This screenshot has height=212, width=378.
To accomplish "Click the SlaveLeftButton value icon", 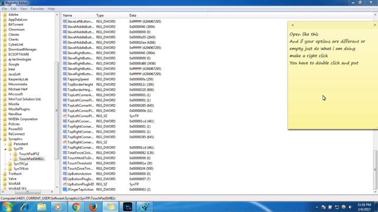I will click(x=65, y=21).
